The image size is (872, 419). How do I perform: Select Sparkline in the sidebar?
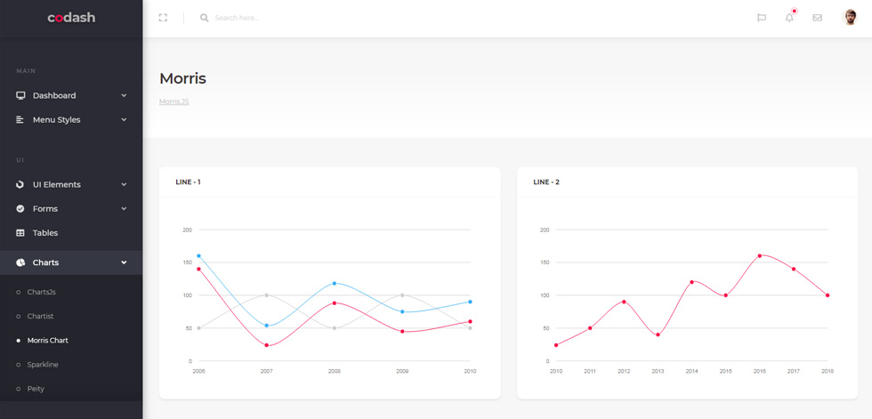click(x=43, y=365)
